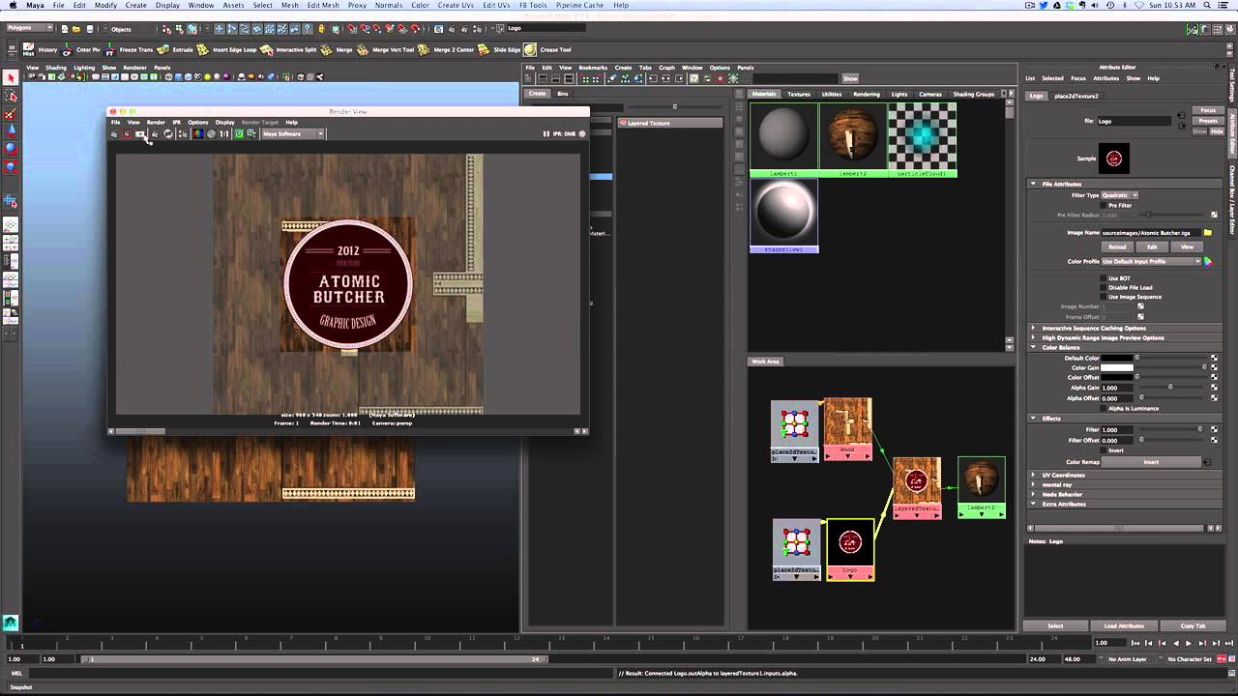Screen dimensions: 1238x696
Task: Click the Presets button
Action: [1208, 121]
